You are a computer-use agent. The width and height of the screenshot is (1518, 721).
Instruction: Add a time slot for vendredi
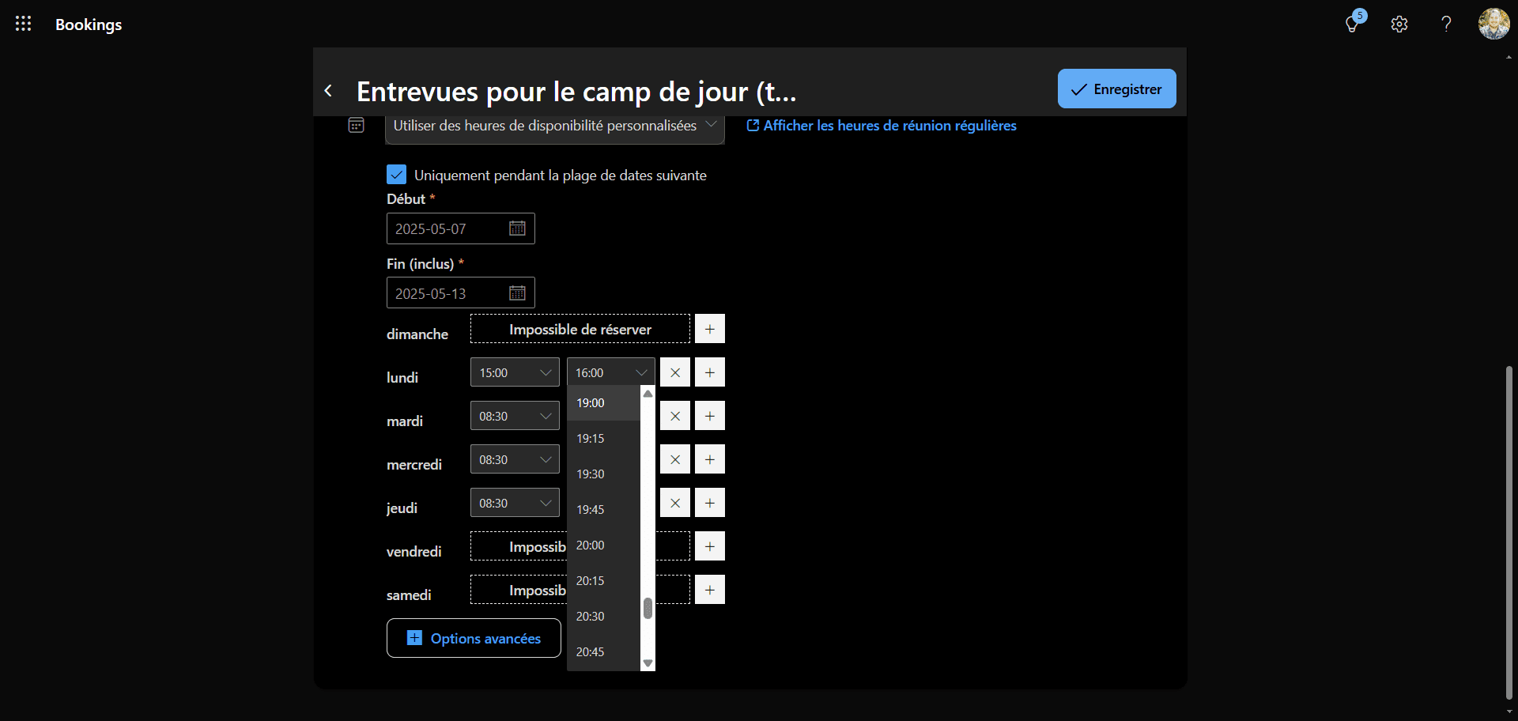click(x=710, y=546)
